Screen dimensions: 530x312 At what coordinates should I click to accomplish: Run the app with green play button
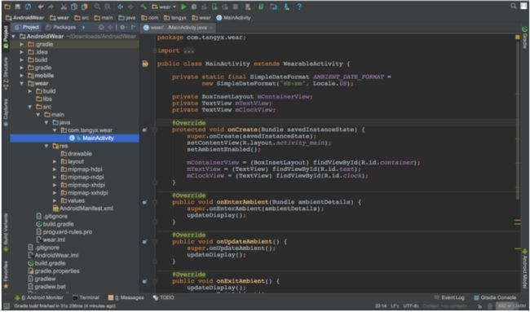[183, 7]
